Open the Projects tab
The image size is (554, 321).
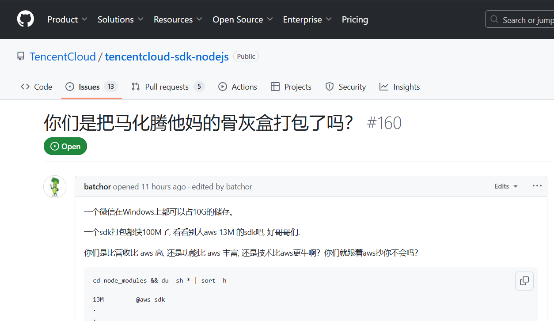pyautogui.click(x=291, y=87)
